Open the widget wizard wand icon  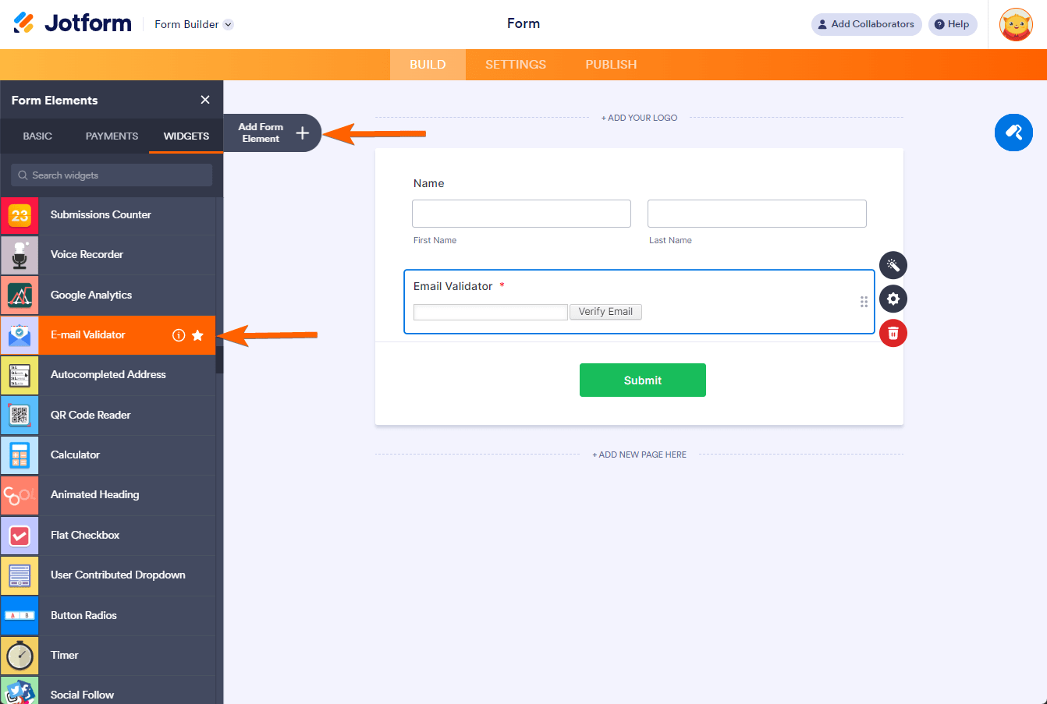(x=893, y=265)
